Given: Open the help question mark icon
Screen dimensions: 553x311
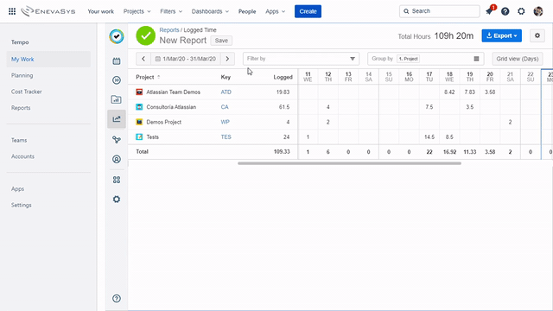Looking at the screenshot, I should (505, 11).
